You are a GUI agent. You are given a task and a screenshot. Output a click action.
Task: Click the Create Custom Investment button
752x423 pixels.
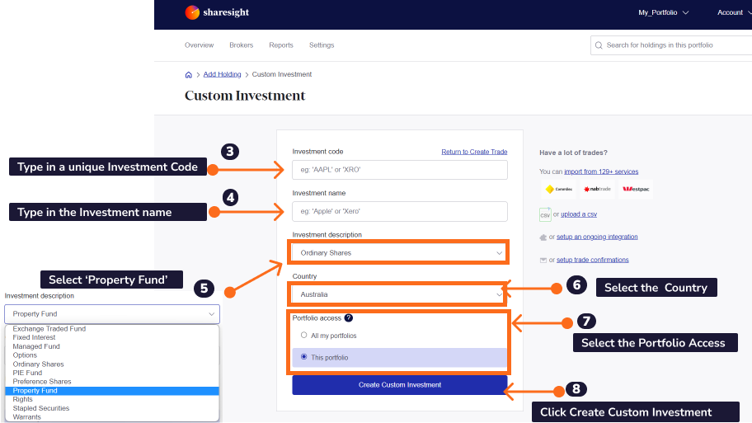400,385
